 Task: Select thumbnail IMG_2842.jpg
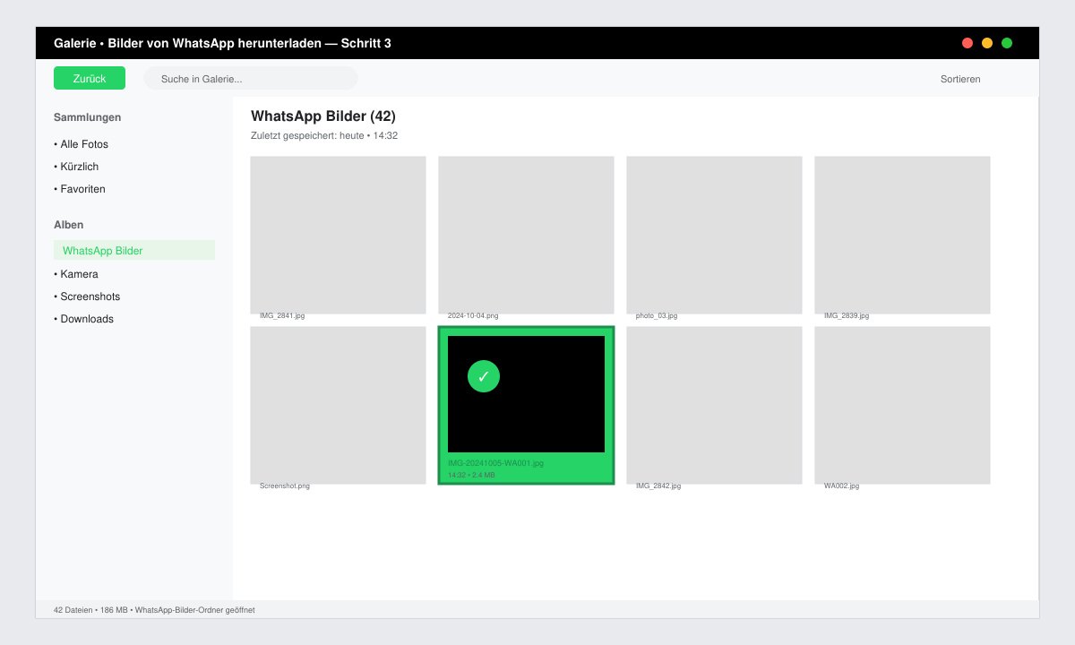[x=714, y=405]
